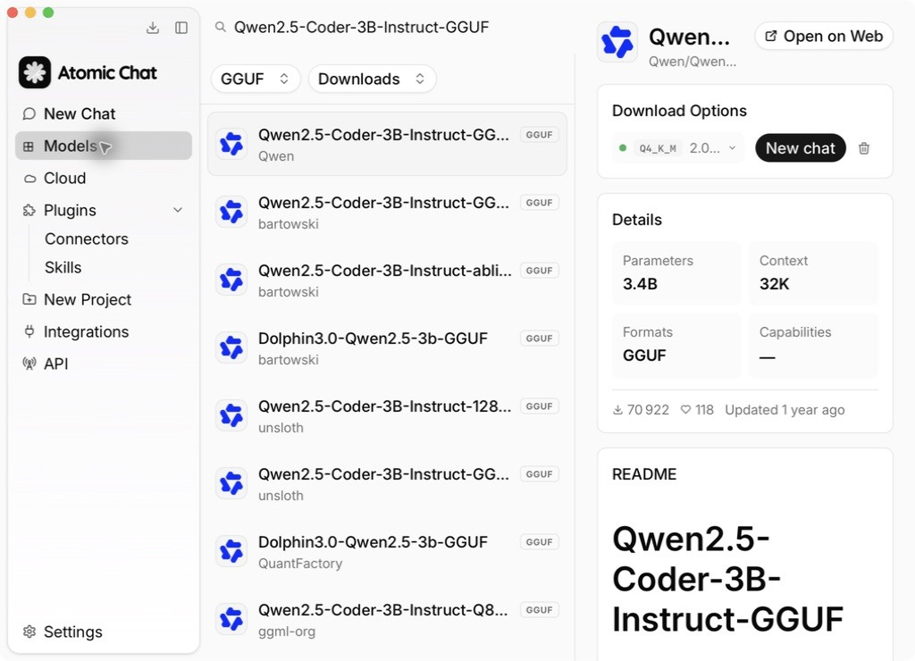Image resolution: width=915 pixels, height=661 pixels.
Task: Click the search magnifier icon
Action: (220, 27)
